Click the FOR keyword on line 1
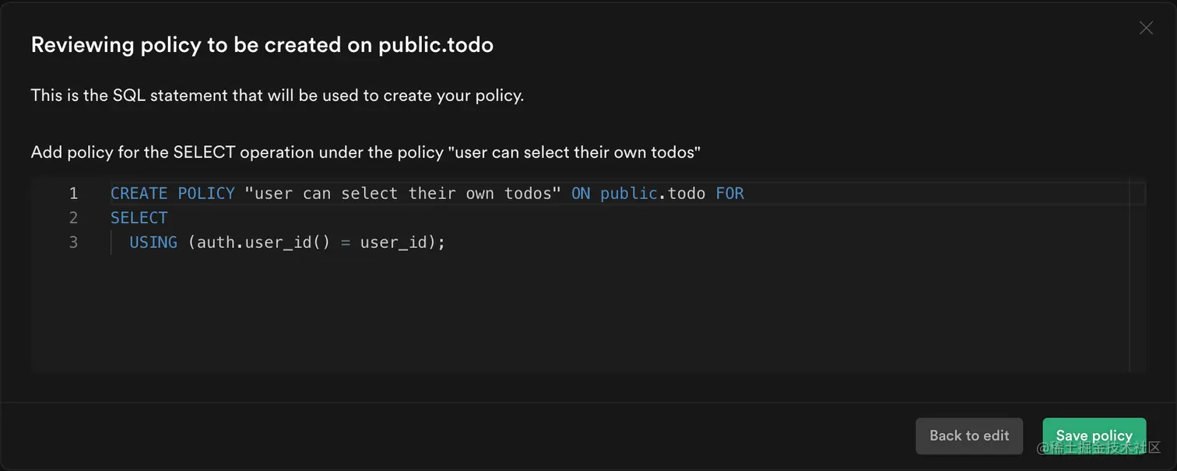Viewport: 1177px width, 471px height. pos(729,193)
